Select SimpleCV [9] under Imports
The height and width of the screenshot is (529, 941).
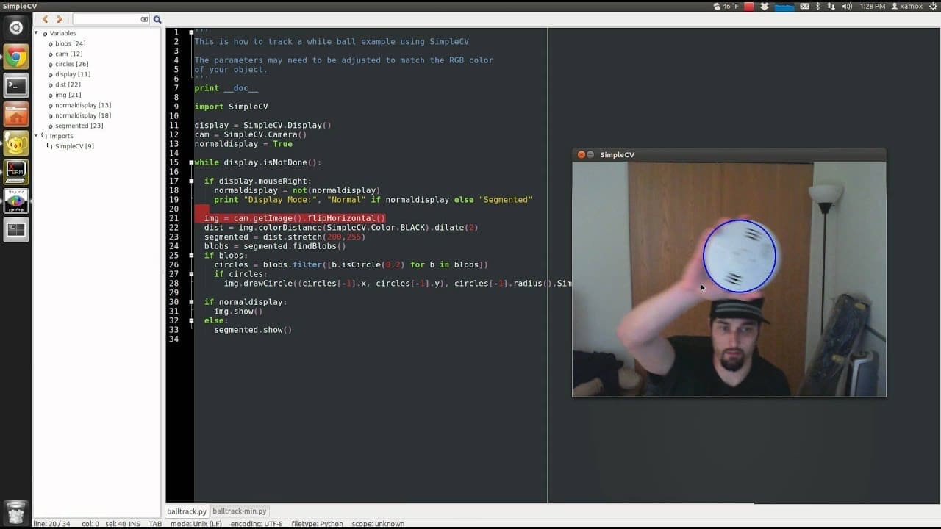[74, 146]
